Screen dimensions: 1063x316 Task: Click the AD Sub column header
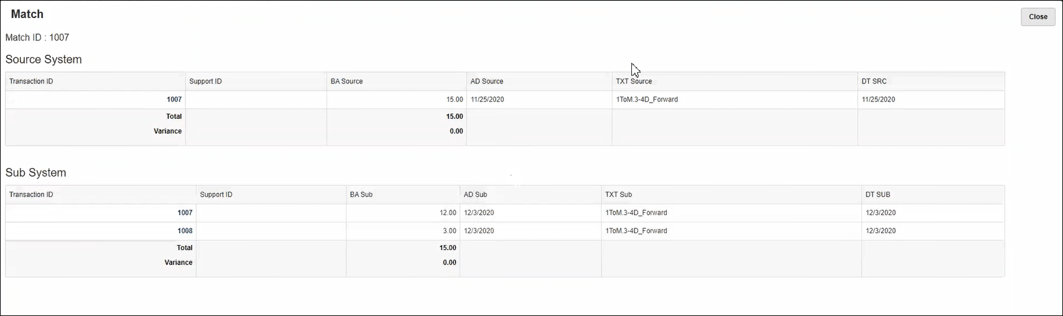(x=475, y=195)
